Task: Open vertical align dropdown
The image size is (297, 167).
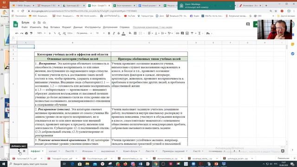Action: (x=157, y=33)
